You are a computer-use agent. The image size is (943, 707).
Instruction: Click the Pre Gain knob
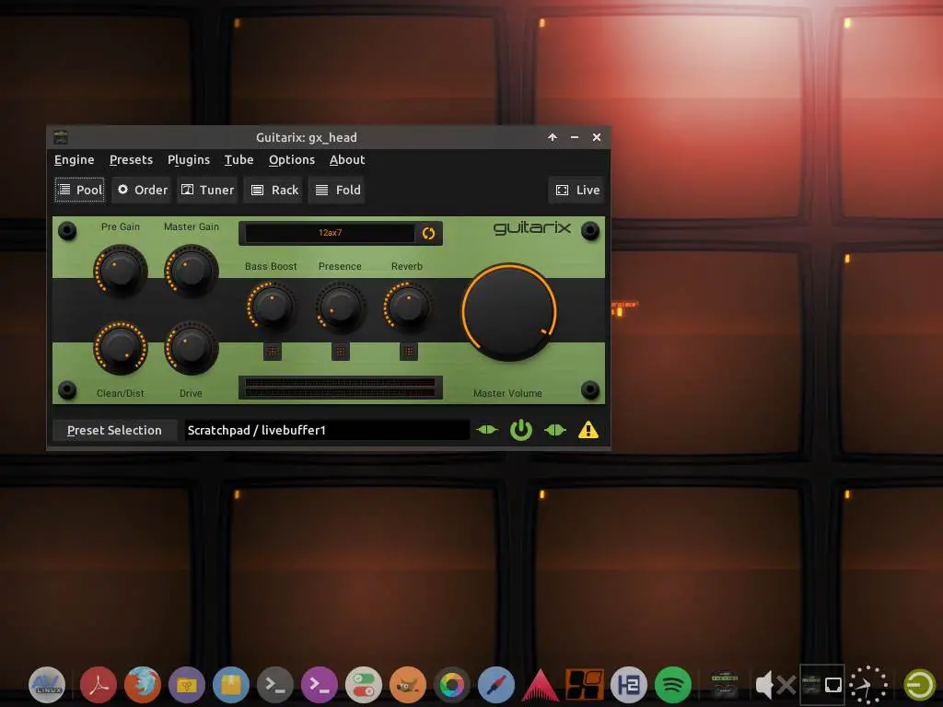coord(121,271)
